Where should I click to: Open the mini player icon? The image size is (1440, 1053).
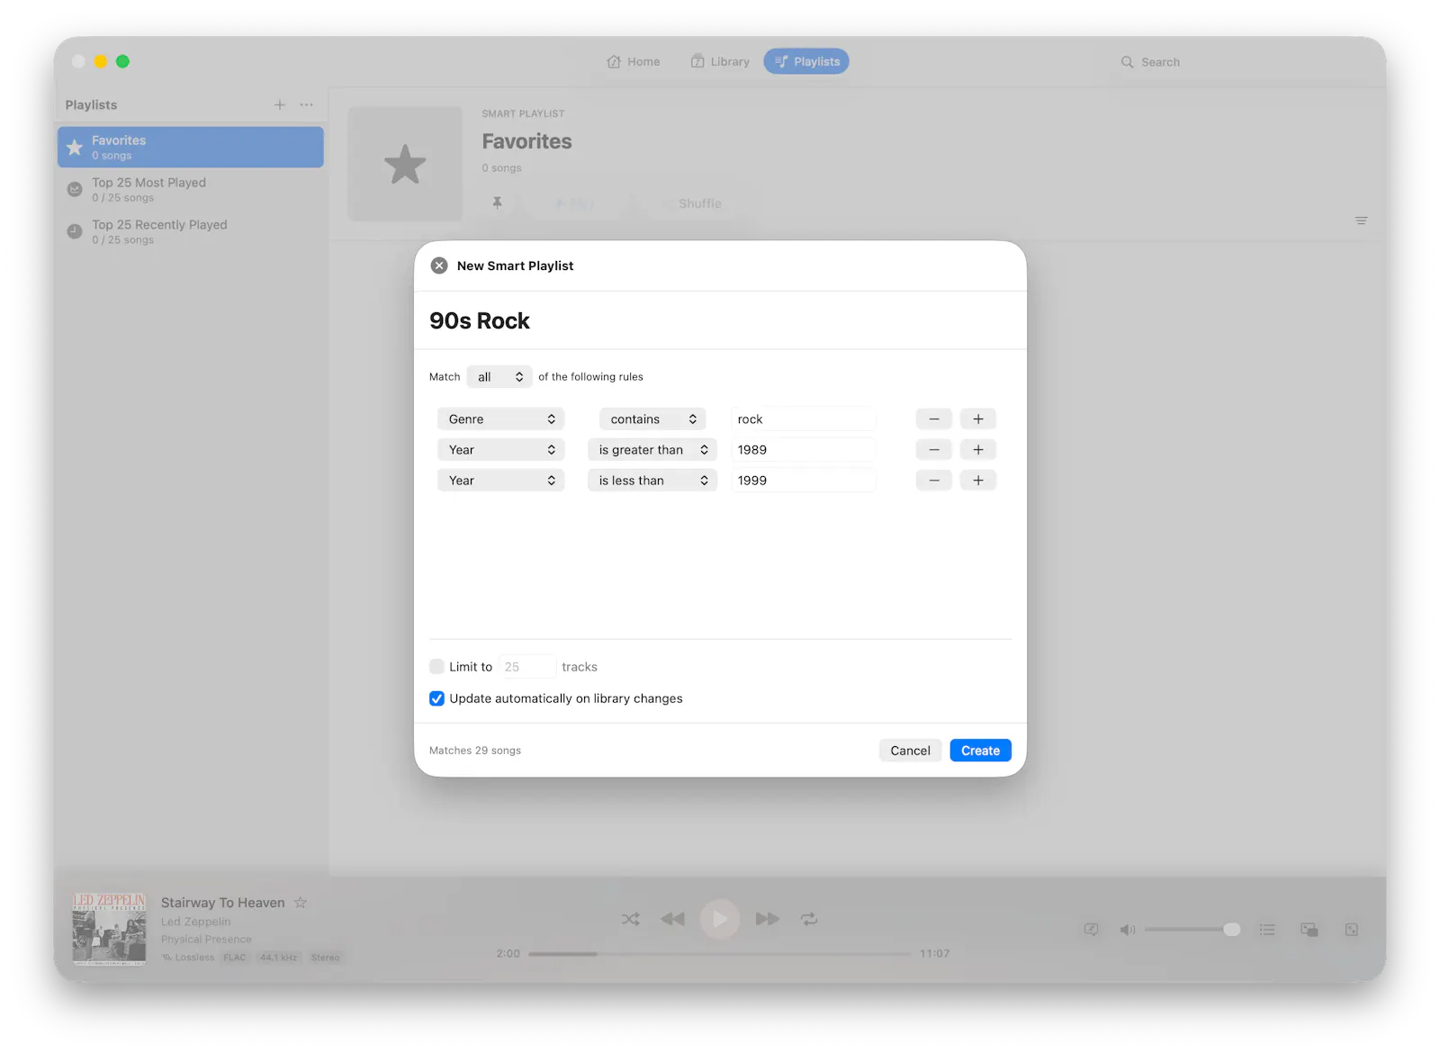point(1309,930)
